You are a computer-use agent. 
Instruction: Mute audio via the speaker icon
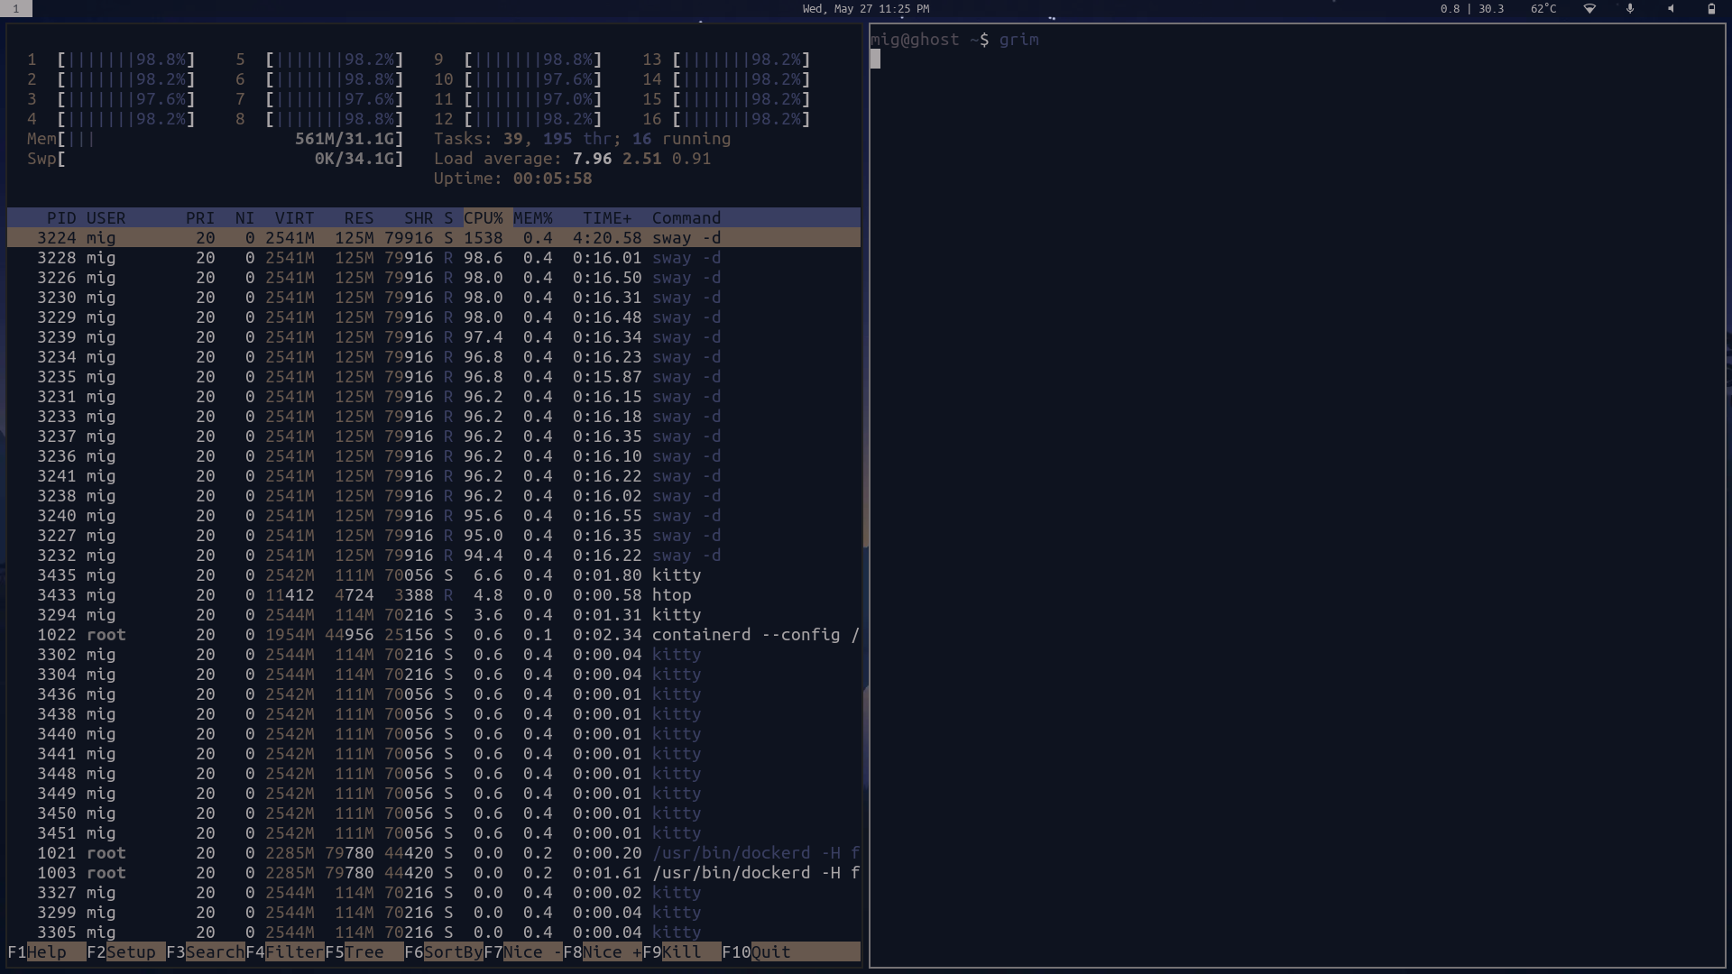(1671, 9)
